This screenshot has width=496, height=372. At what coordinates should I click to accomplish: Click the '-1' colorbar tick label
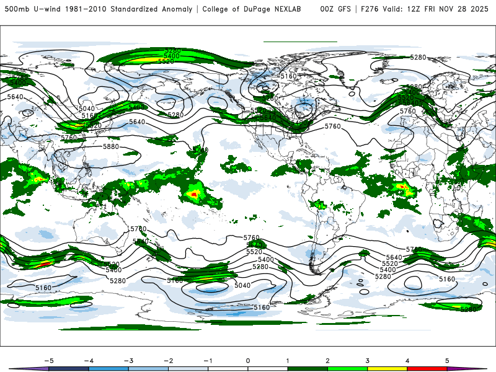coord(208,361)
